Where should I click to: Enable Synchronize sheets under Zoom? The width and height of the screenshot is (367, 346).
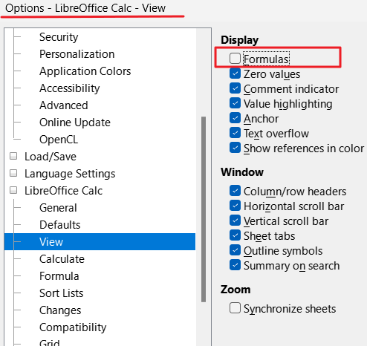coord(235,308)
